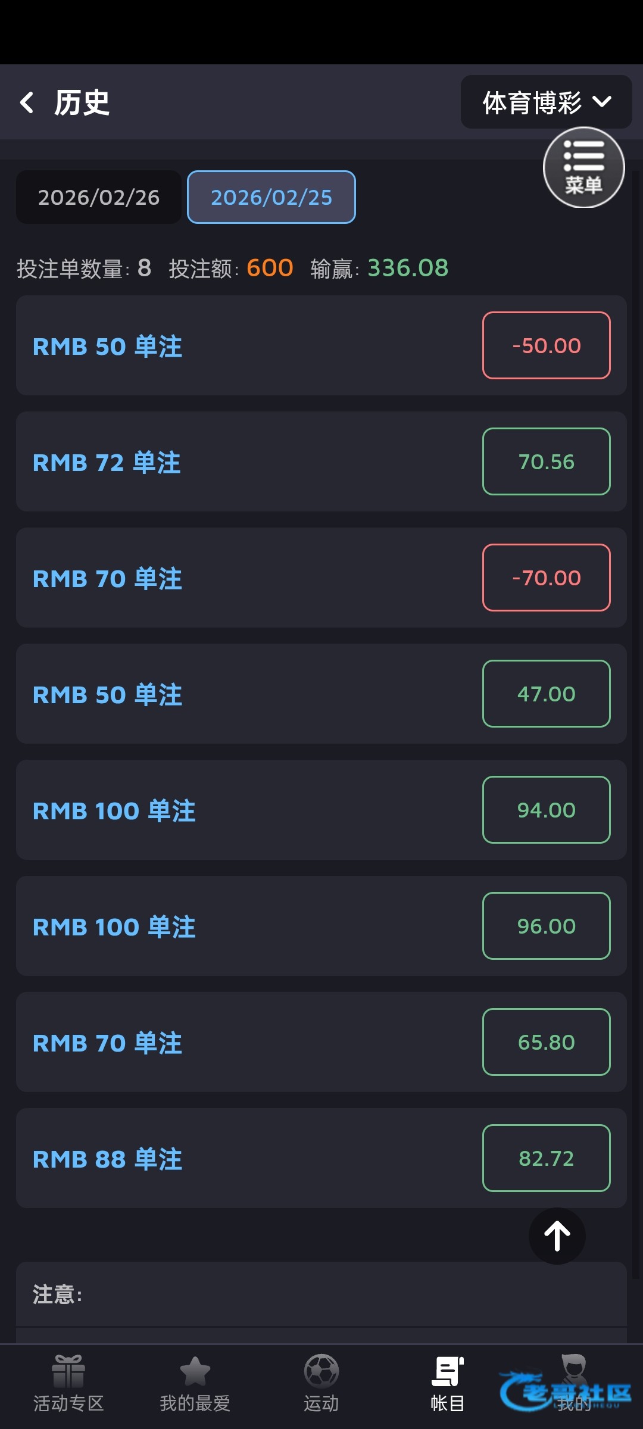Tap the -50.00 loss result box
The image size is (643, 1429).
click(546, 345)
